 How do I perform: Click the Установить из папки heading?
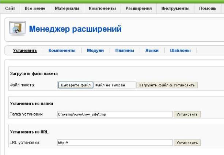pyautogui.click(x=31, y=103)
